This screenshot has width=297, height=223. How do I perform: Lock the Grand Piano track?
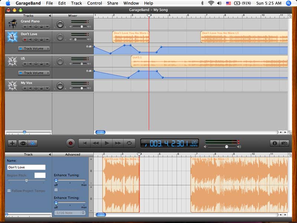tap(41, 27)
